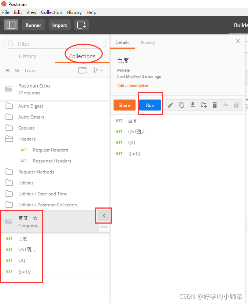Download the collection icon
Image resolution: width=248 pixels, height=303 pixels.
(x=193, y=105)
